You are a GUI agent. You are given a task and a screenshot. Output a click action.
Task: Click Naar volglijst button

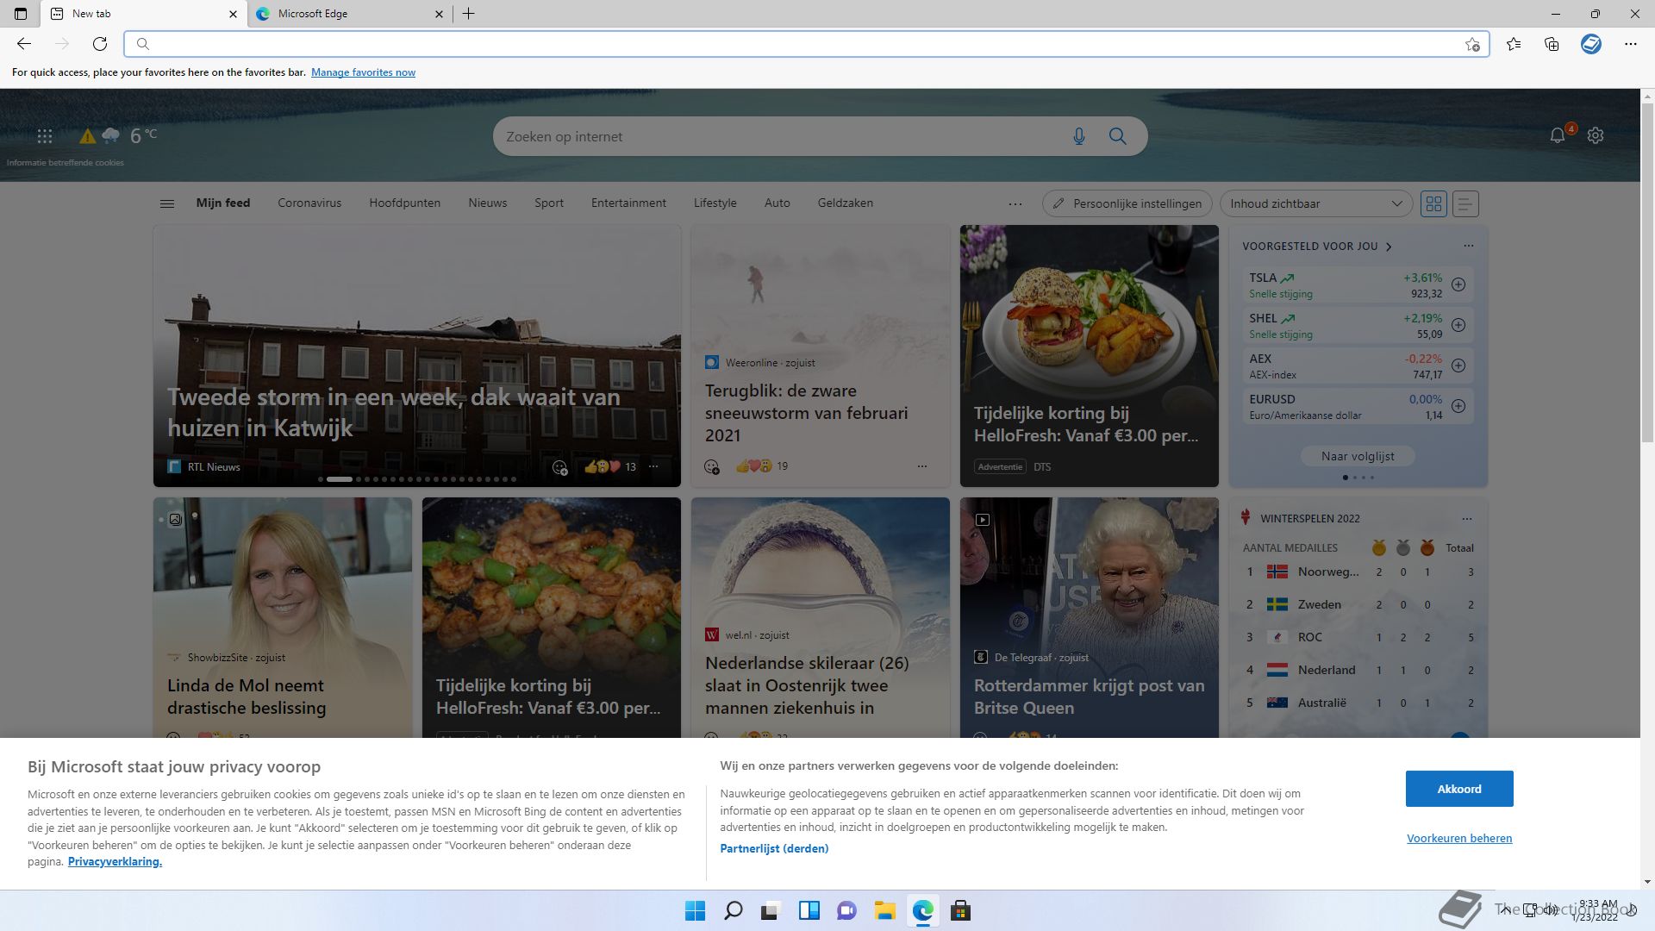pos(1358,456)
